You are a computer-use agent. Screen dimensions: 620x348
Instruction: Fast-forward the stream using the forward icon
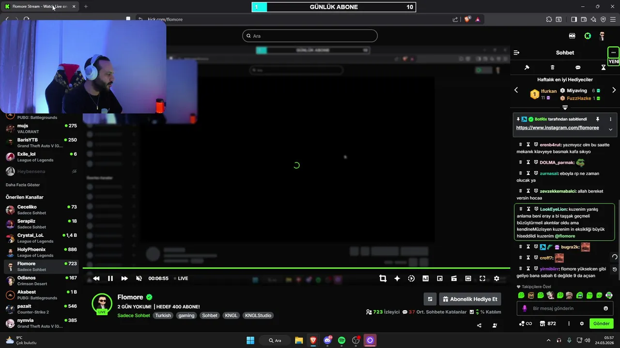[x=124, y=278]
